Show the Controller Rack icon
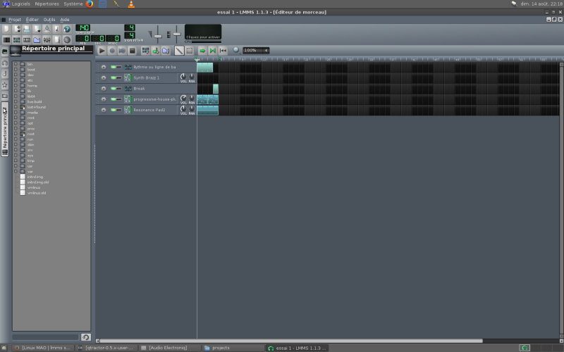564x352 pixels. pyautogui.click(x=67, y=39)
